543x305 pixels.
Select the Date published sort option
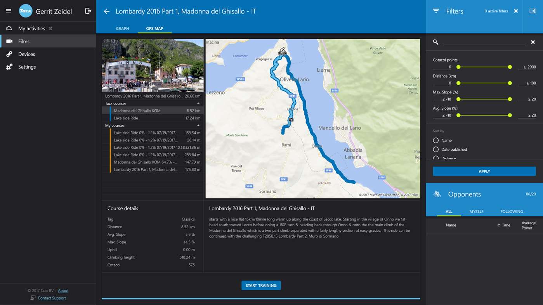[436, 149]
